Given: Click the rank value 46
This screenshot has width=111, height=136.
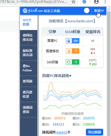Looking at the screenshot, I should pos(92,41).
